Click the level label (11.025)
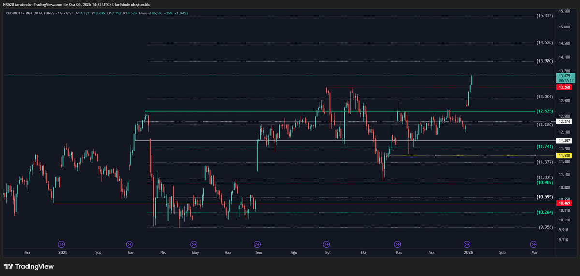This screenshot has height=276, width=580. pos(545,178)
